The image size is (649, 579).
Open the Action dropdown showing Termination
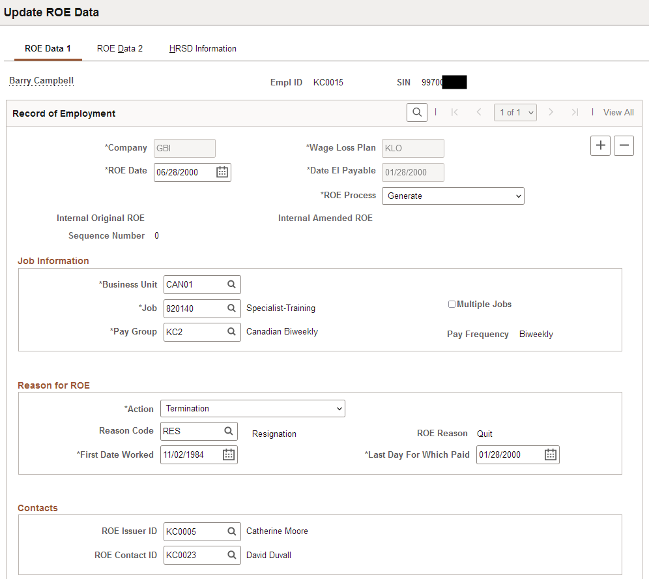[x=252, y=408]
